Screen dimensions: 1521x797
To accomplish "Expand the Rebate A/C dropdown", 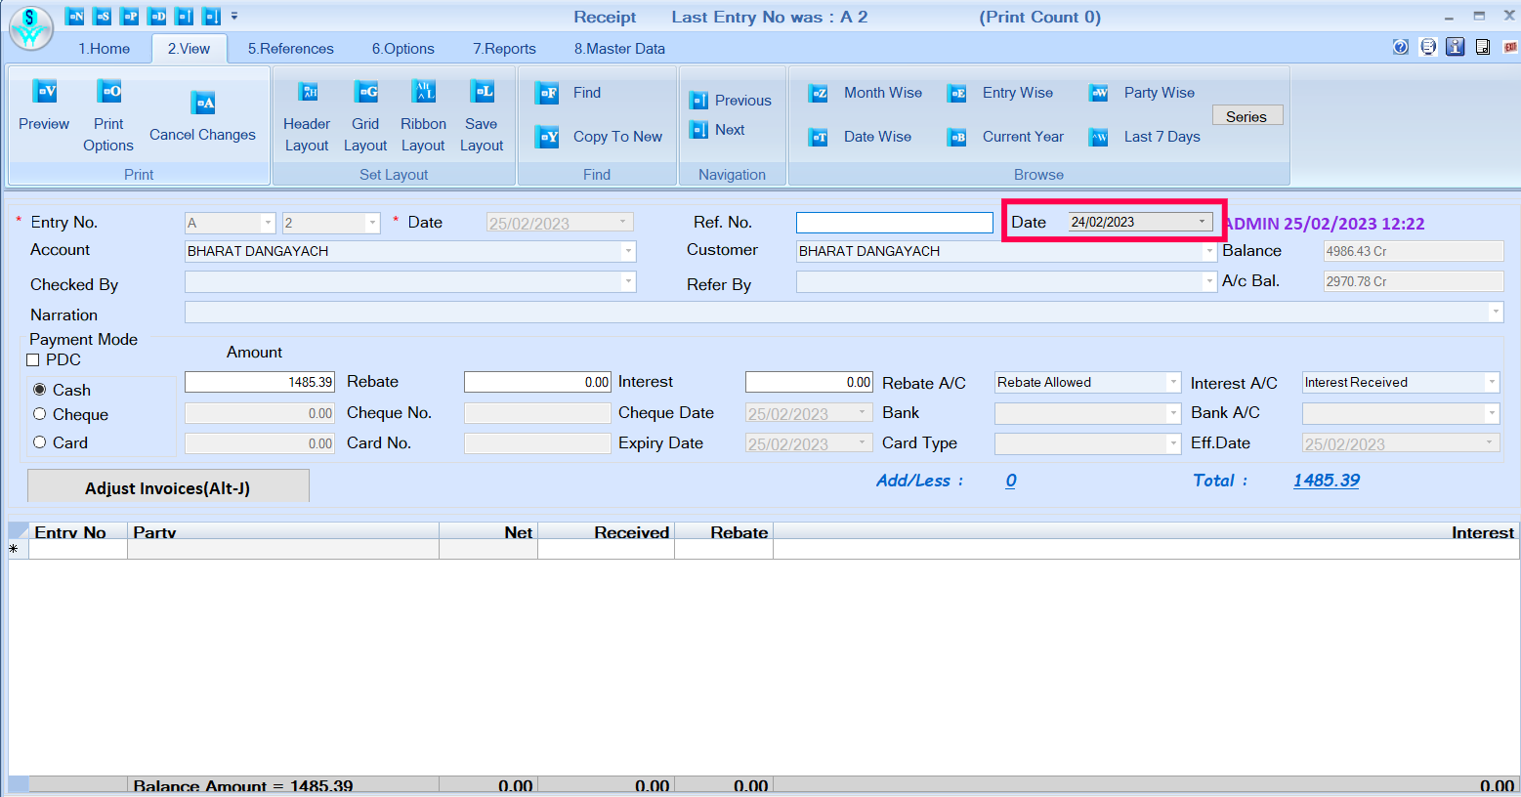I will click(1173, 382).
